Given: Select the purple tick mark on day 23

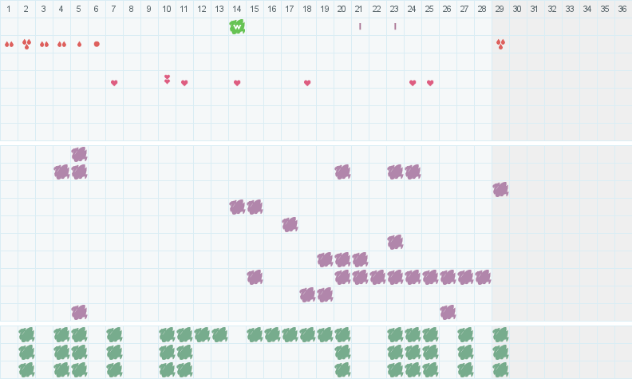Looking at the screenshot, I should (x=395, y=26).
